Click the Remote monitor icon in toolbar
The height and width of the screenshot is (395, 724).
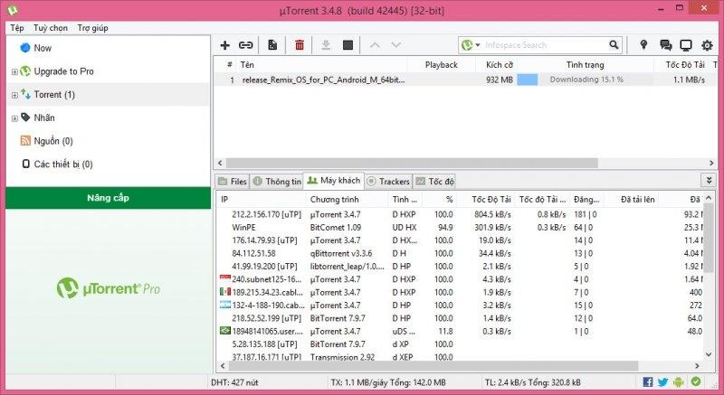click(686, 44)
